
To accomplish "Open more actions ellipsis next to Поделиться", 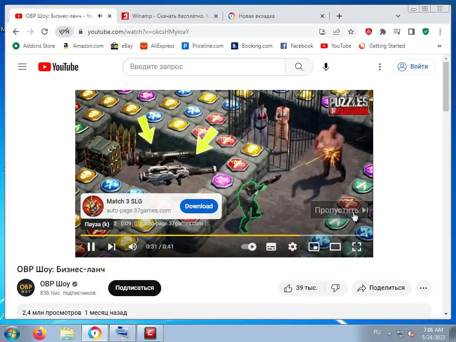I will [x=423, y=288].
